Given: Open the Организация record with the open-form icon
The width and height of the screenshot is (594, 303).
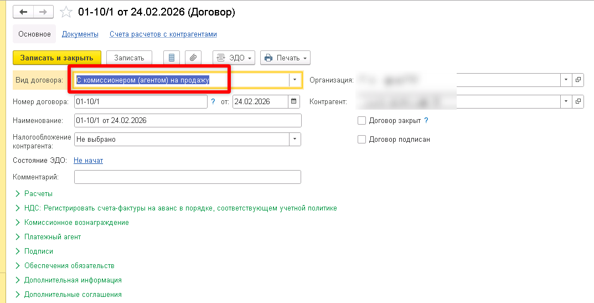Looking at the screenshot, I should (x=578, y=80).
